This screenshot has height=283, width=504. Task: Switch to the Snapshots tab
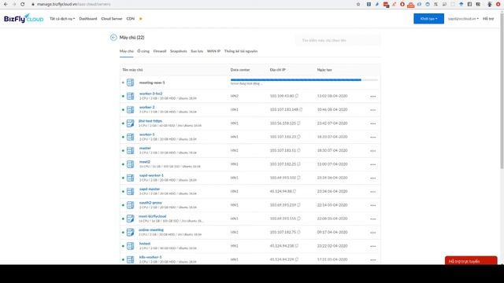point(179,51)
